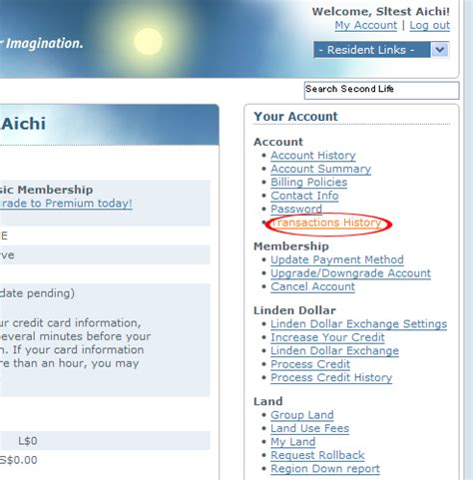Open the circled Transactions History link
This screenshot has height=480, width=473.
(326, 223)
